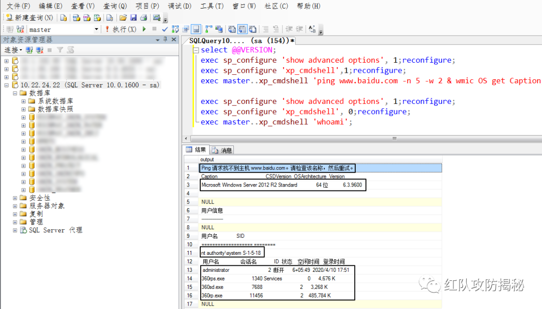Image resolution: width=542 pixels, height=309 pixels.
Task: Print the current query
Action: point(144,18)
